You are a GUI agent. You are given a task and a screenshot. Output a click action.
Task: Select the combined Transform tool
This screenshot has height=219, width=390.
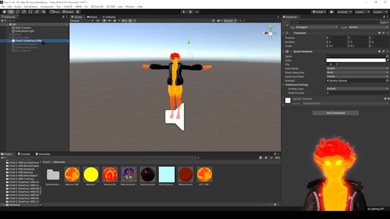[37, 11]
